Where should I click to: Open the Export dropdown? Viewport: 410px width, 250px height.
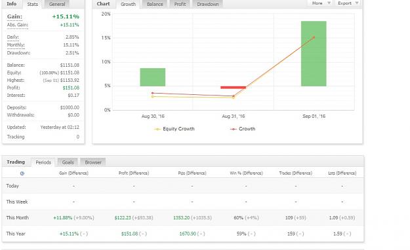pyautogui.click(x=348, y=3)
